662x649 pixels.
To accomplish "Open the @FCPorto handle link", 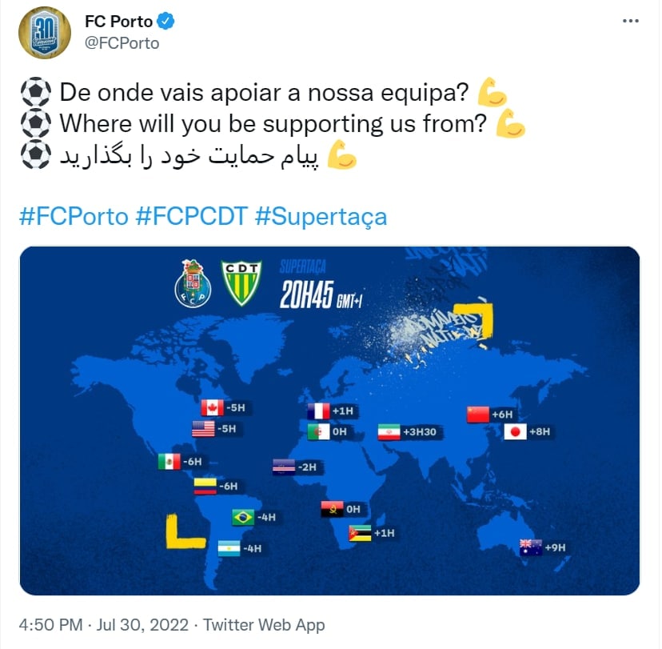I will [122, 43].
